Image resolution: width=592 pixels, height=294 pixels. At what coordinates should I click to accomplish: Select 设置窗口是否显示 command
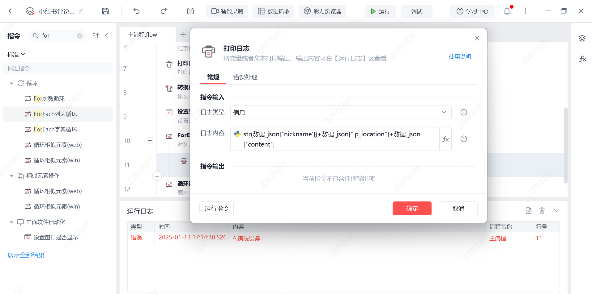58,238
